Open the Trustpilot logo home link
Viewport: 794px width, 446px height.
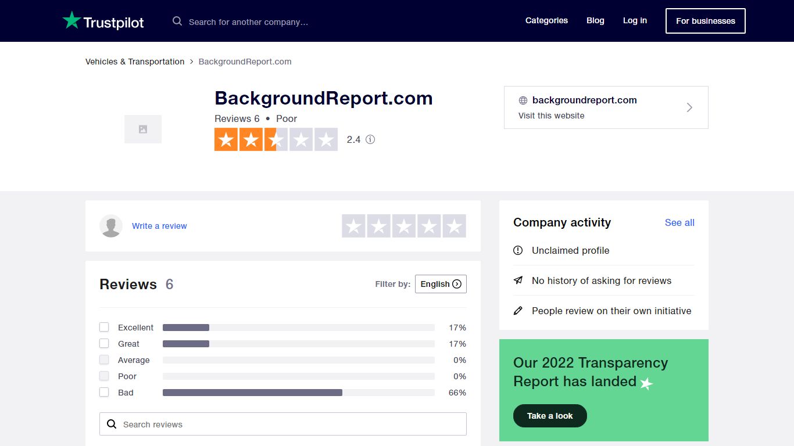pos(103,21)
